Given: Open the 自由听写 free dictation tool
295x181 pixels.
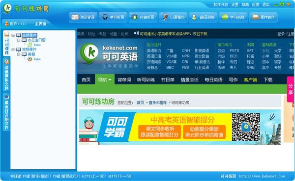Looking at the screenshot, I should click(x=143, y=17).
